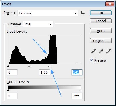Apply Auto levels adjustment
Viewport: 116px width, 106px height.
coord(101,31)
